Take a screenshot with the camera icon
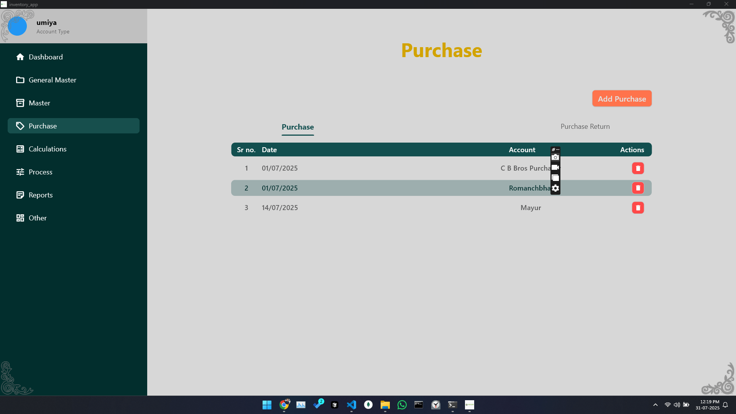Image resolution: width=736 pixels, height=414 pixels. pos(555,157)
